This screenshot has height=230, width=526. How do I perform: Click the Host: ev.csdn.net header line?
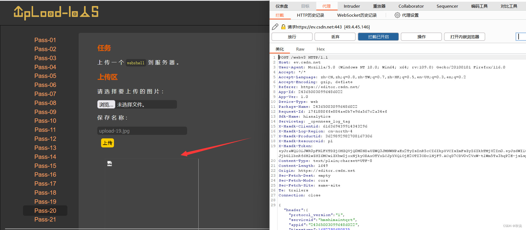(299, 62)
